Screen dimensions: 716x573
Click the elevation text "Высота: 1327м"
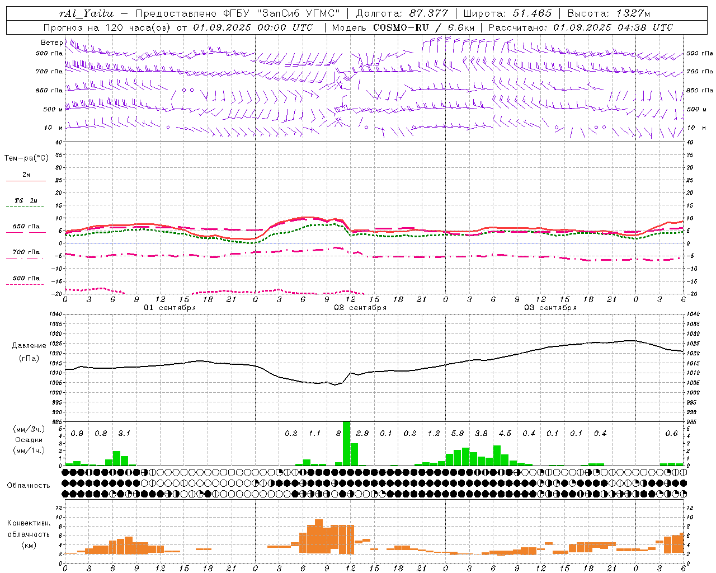tap(609, 13)
